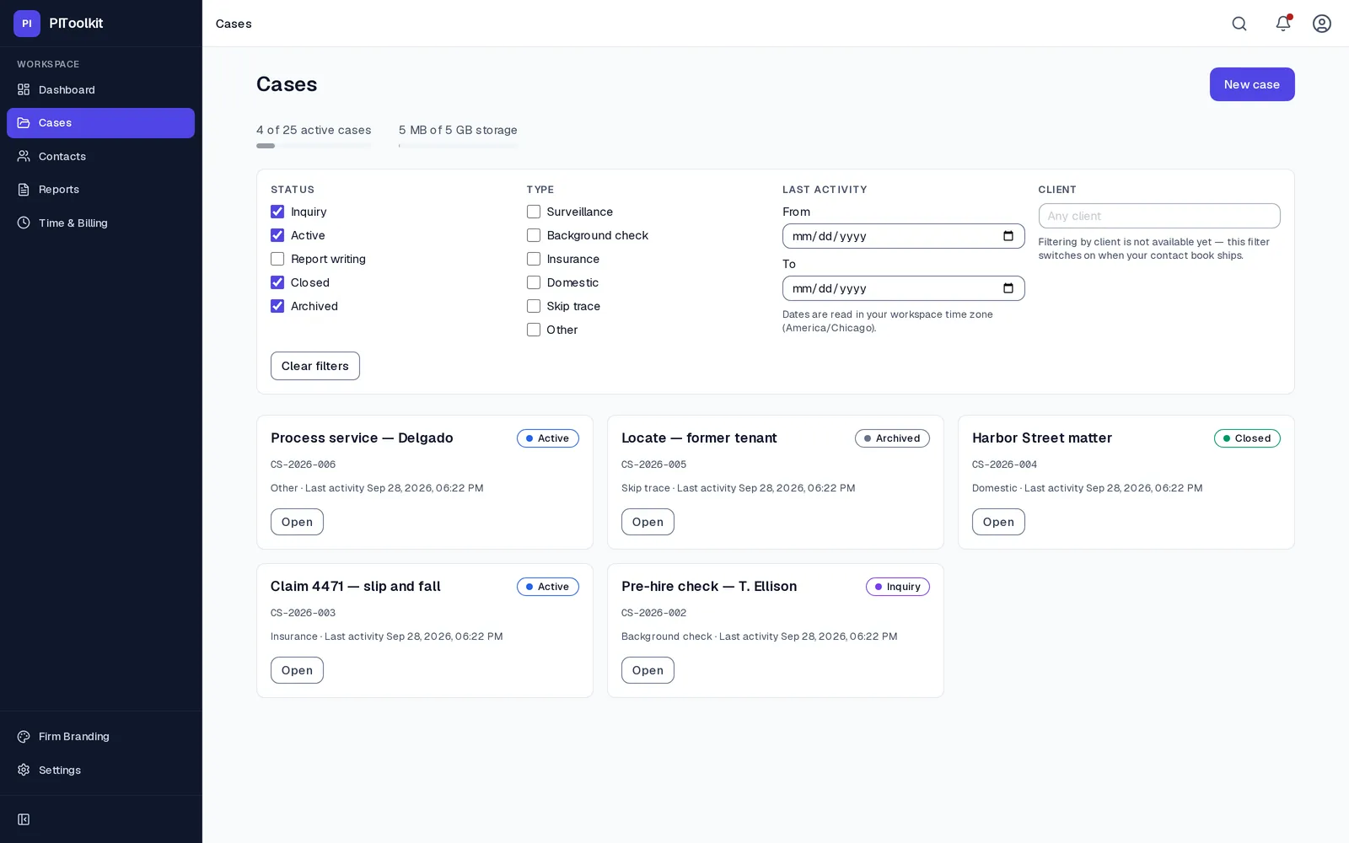Check the Other type checkbox

tap(534, 330)
